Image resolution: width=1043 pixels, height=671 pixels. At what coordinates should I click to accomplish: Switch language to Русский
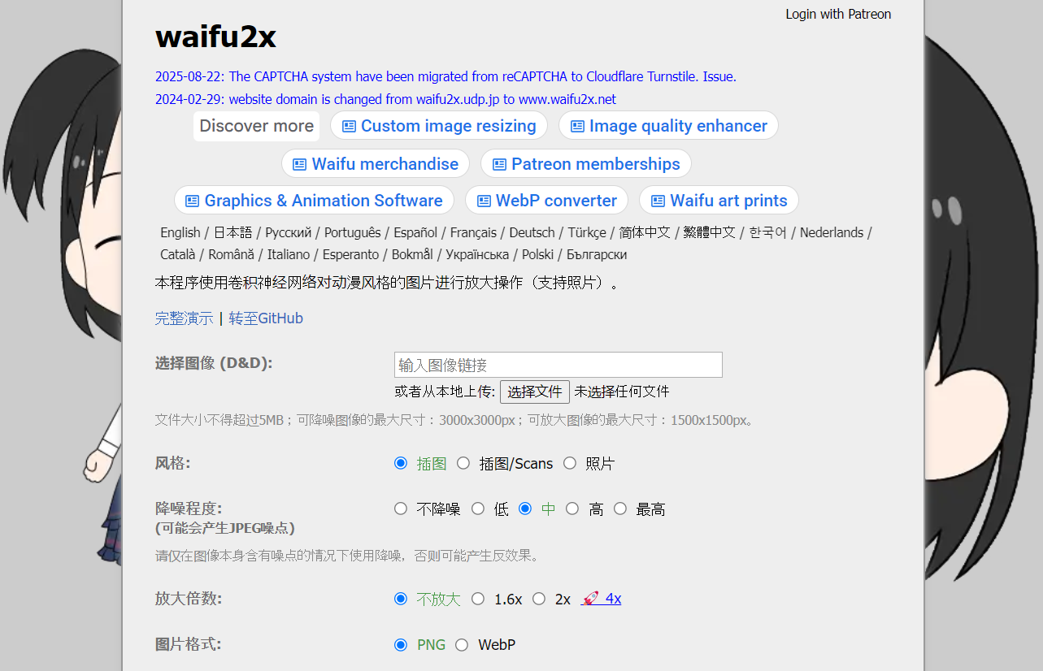coord(289,232)
